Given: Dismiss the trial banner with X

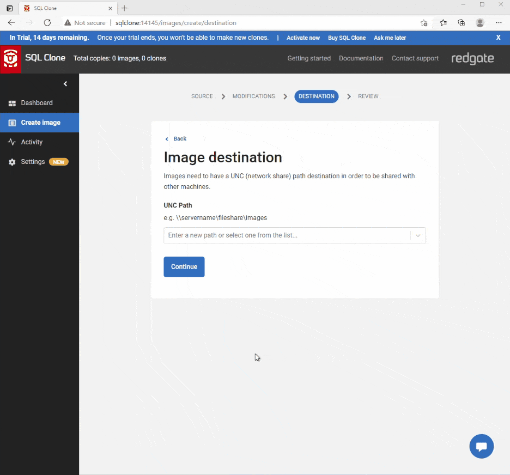Looking at the screenshot, I should tap(498, 38).
